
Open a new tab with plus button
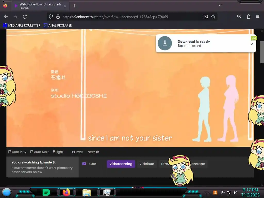point(75,6)
